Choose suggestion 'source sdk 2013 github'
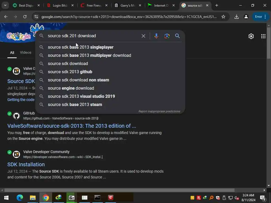Image resolution: width=271 pixels, height=203 pixels. point(110,72)
